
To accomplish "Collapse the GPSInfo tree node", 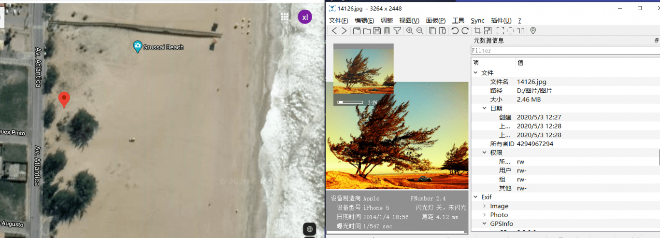I will pyautogui.click(x=485, y=224).
